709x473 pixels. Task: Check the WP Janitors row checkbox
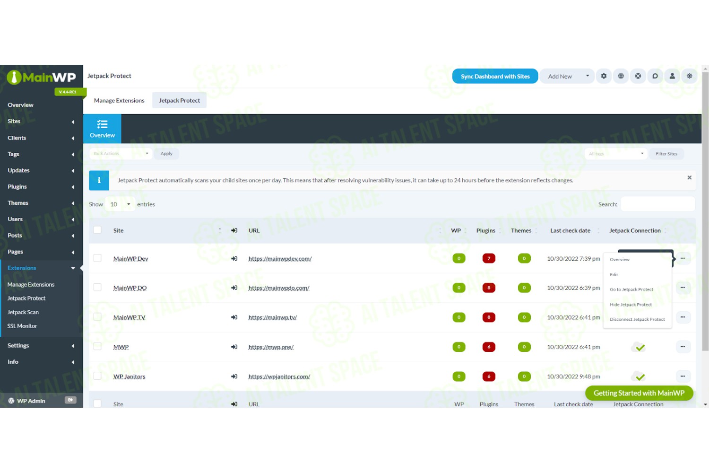point(97,376)
